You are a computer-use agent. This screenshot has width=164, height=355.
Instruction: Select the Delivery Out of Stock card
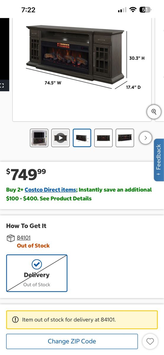(37, 273)
